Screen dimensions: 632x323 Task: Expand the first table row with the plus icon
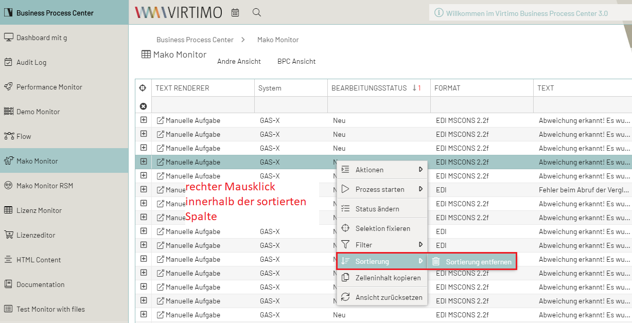click(x=143, y=120)
